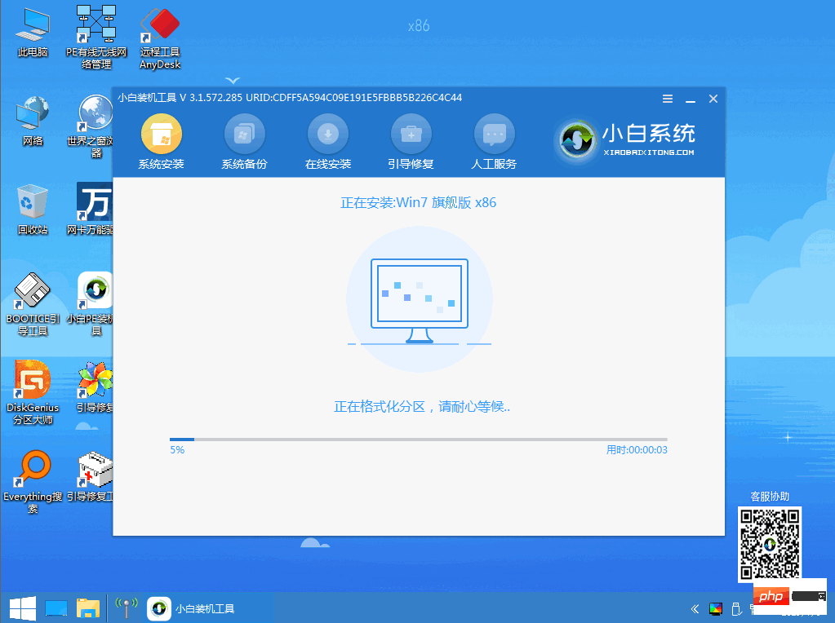Select 小白装机工具 taskbar button

192,608
